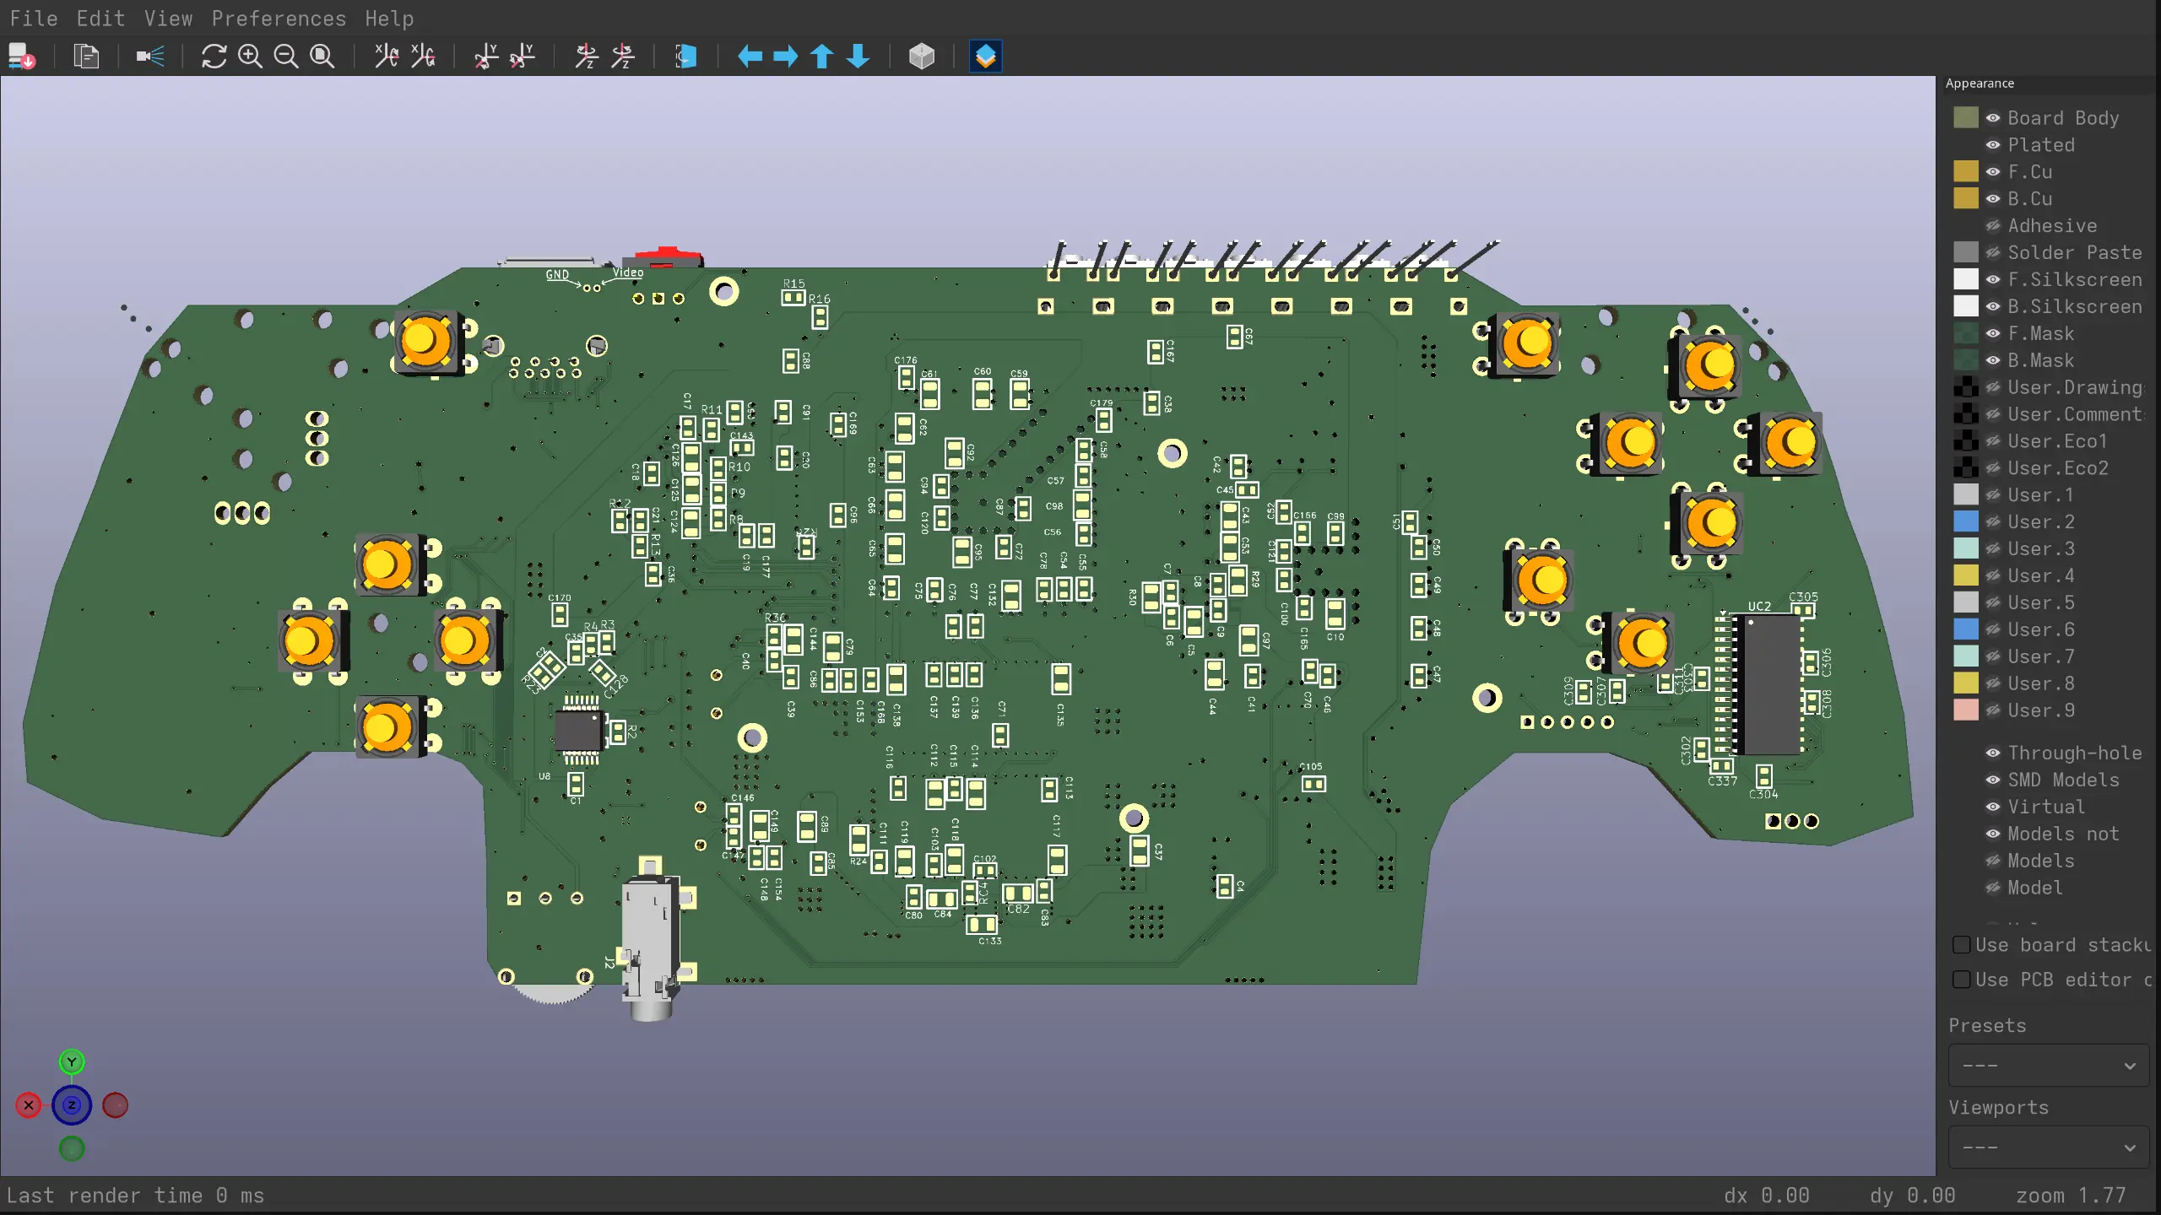
Task: Pan the board down with arrow
Action: pos(858,57)
